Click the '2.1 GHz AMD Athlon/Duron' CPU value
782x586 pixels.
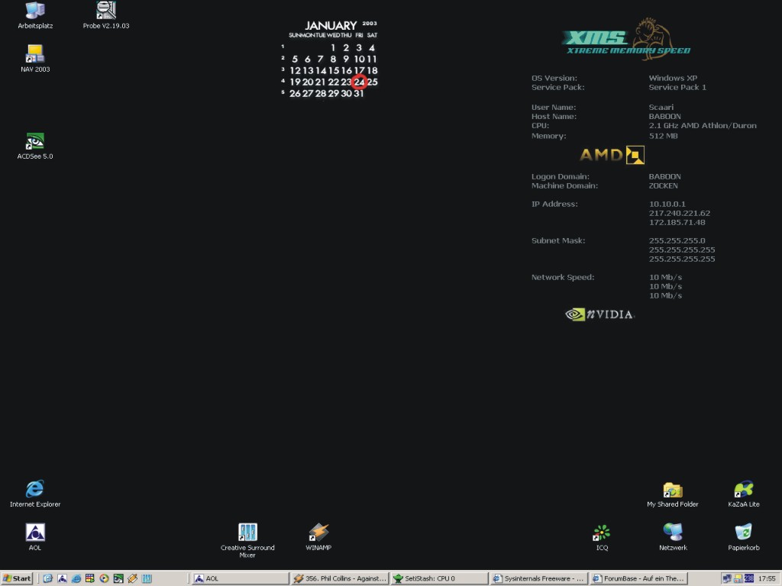pyautogui.click(x=703, y=126)
